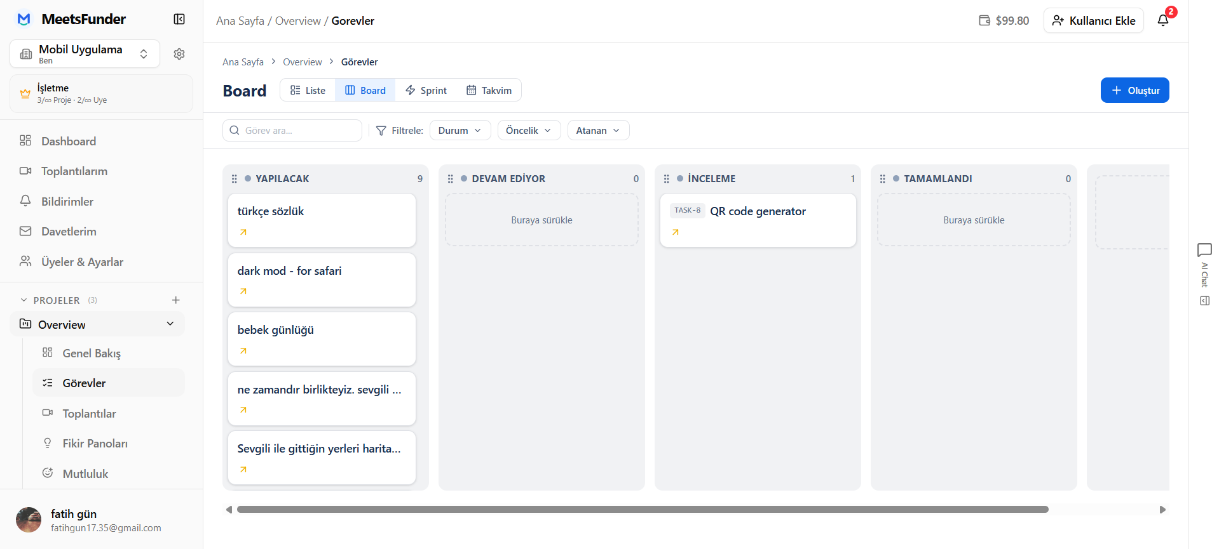Collapse the sidebar with the panel icon
The height and width of the screenshot is (549, 1219).
click(x=179, y=20)
